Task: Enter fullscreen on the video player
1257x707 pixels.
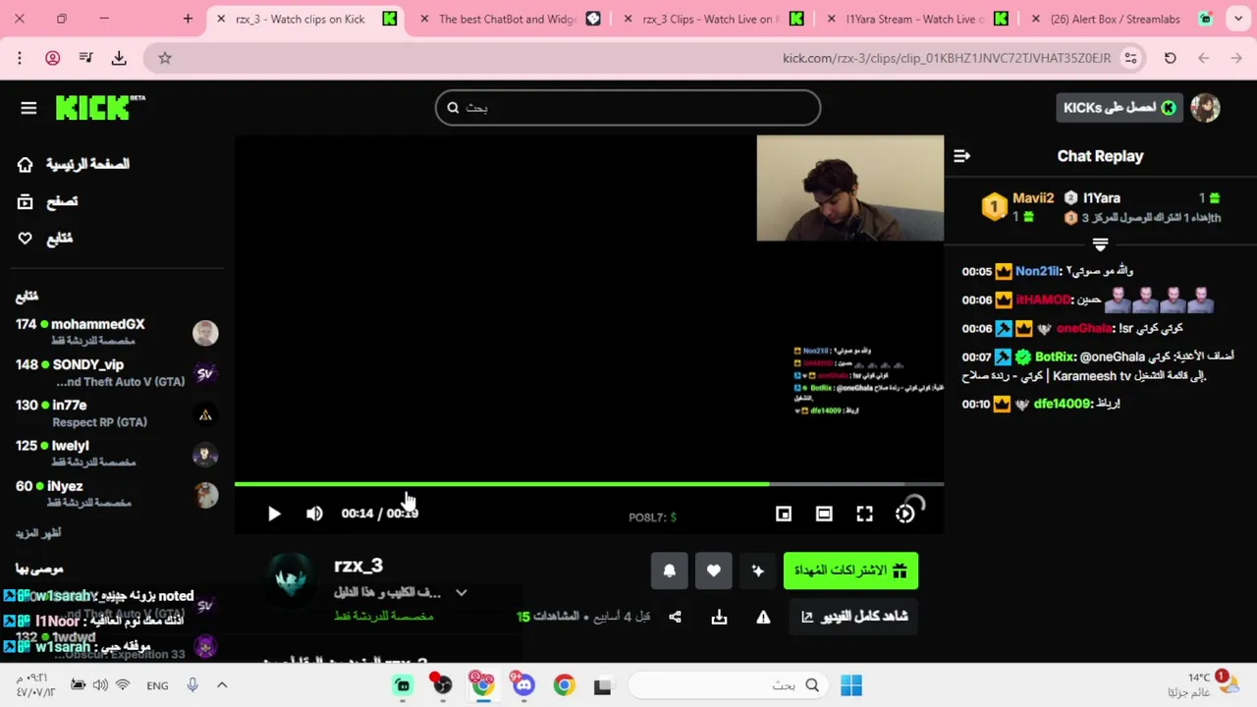Action: point(864,514)
